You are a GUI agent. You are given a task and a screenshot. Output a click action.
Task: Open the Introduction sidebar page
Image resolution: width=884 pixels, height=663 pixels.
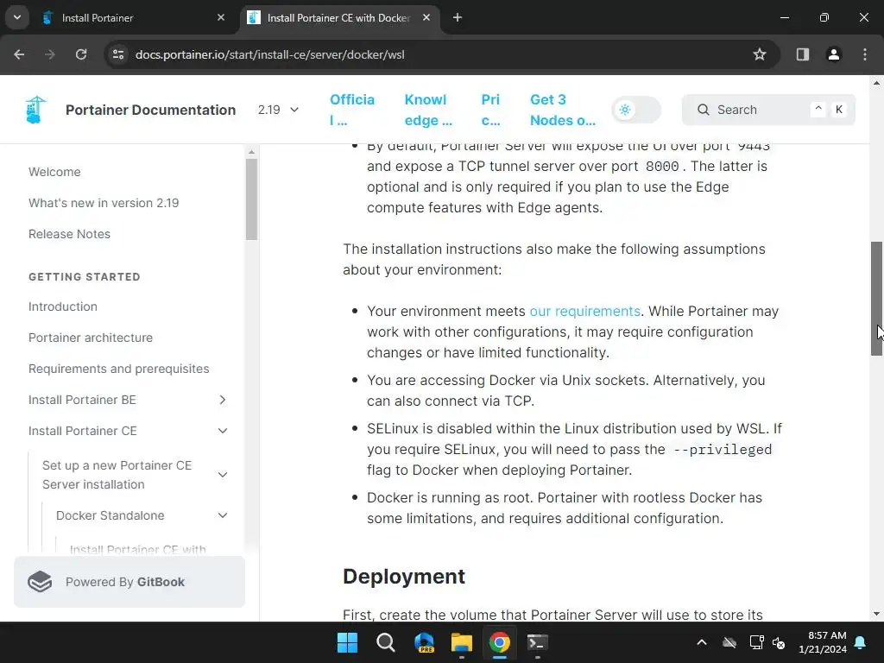[62, 306]
